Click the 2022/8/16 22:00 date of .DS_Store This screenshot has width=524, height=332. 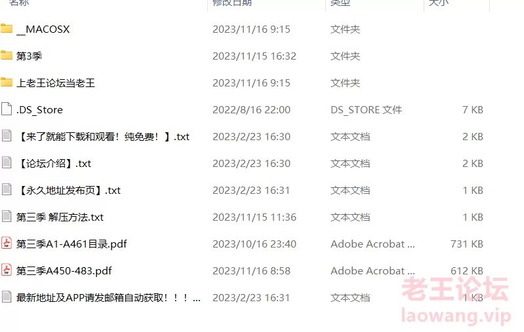251,110
